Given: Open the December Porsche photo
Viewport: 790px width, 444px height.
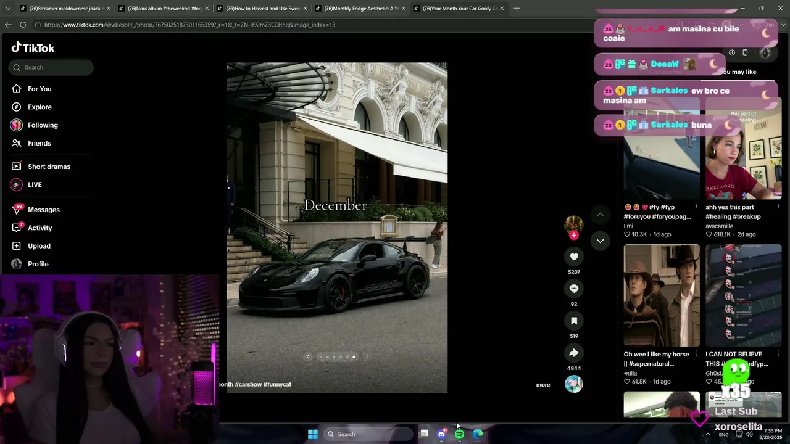Looking at the screenshot, I should pyautogui.click(x=337, y=228).
